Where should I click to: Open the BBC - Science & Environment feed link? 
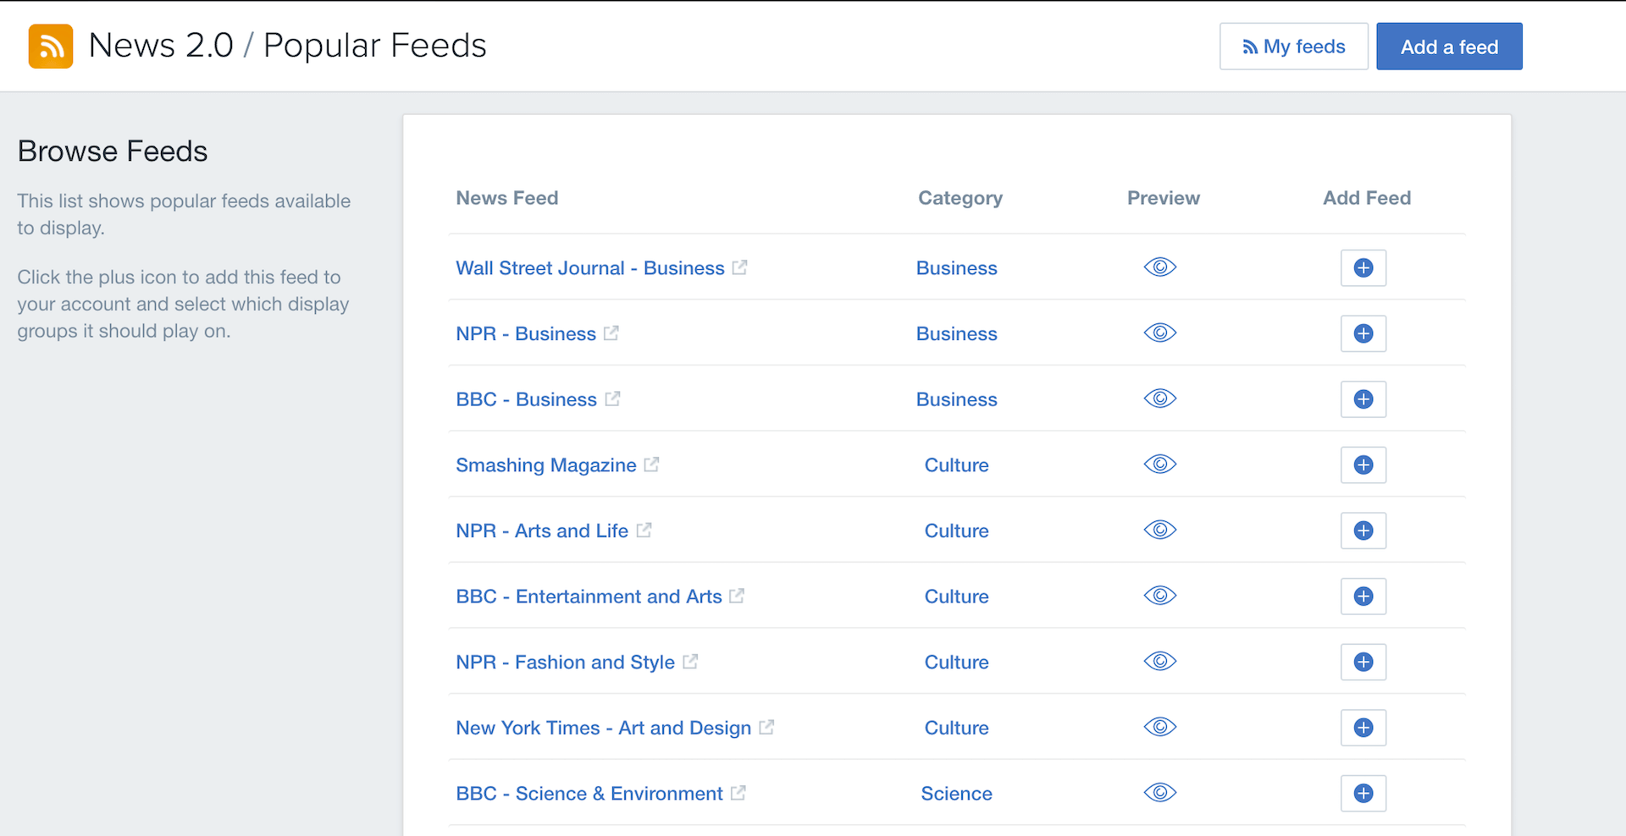tap(589, 793)
